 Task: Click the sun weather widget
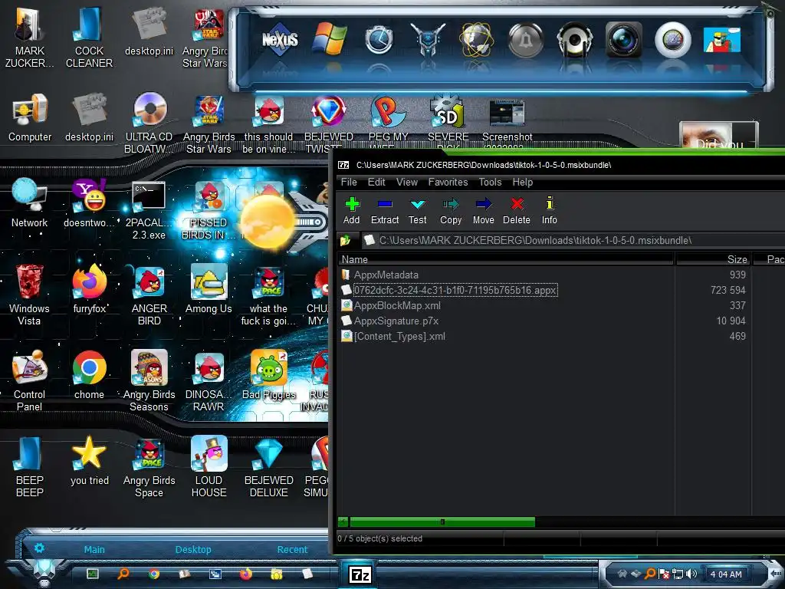[268, 222]
